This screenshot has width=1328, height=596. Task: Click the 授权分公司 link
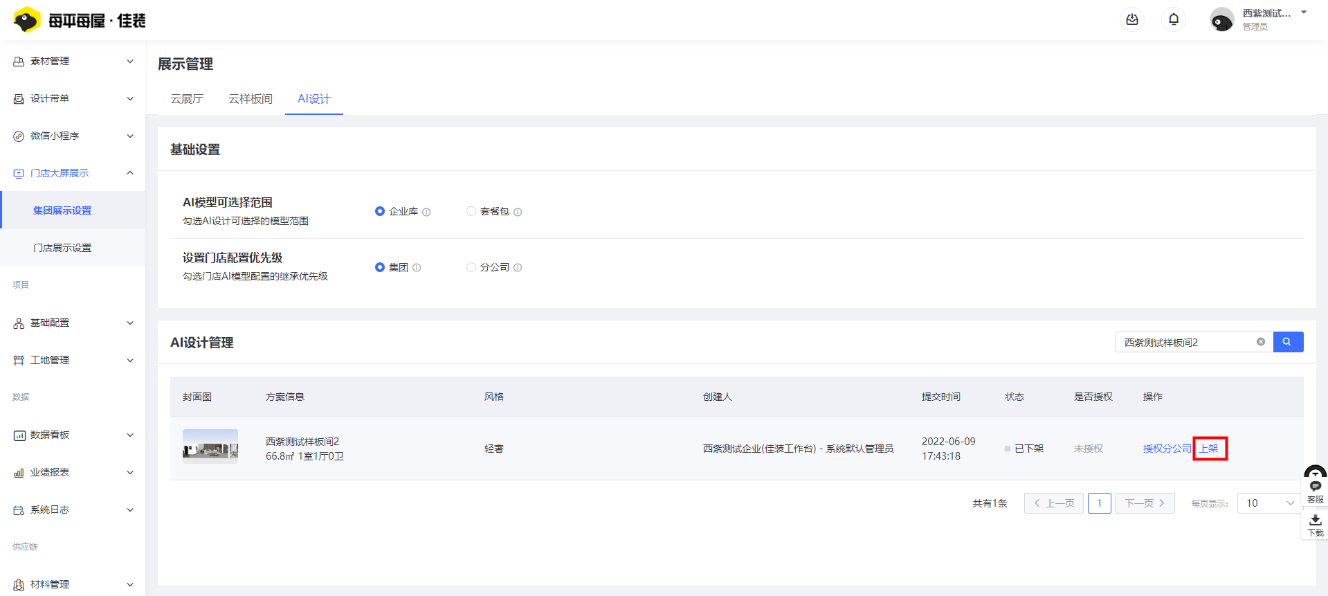pyautogui.click(x=1167, y=449)
